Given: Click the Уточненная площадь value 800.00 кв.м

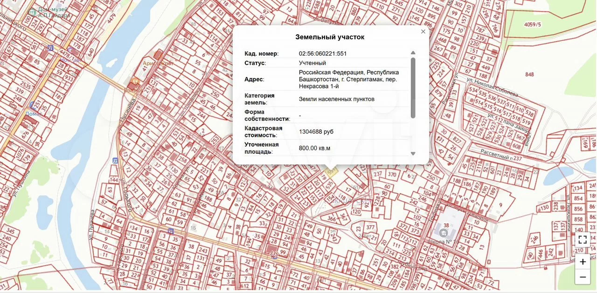Looking at the screenshot, I should pos(314,148).
